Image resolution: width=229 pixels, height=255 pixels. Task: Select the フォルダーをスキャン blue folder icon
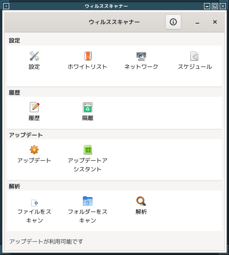pyautogui.click(x=88, y=201)
